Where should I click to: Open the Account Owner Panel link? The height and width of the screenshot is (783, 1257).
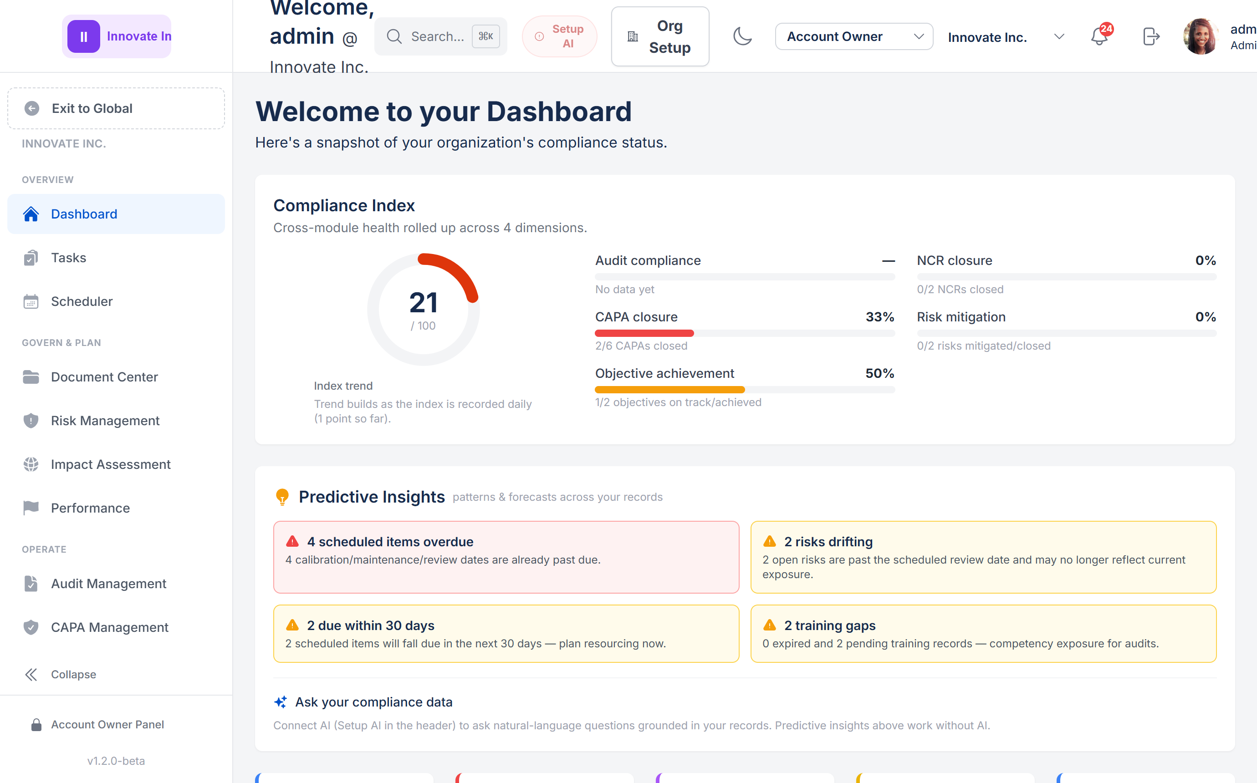(107, 724)
